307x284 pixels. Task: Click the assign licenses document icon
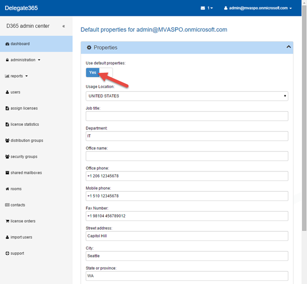pyautogui.click(x=7, y=108)
